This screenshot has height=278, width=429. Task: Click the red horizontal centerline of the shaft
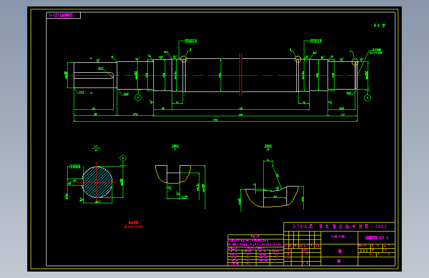click(216, 76)
